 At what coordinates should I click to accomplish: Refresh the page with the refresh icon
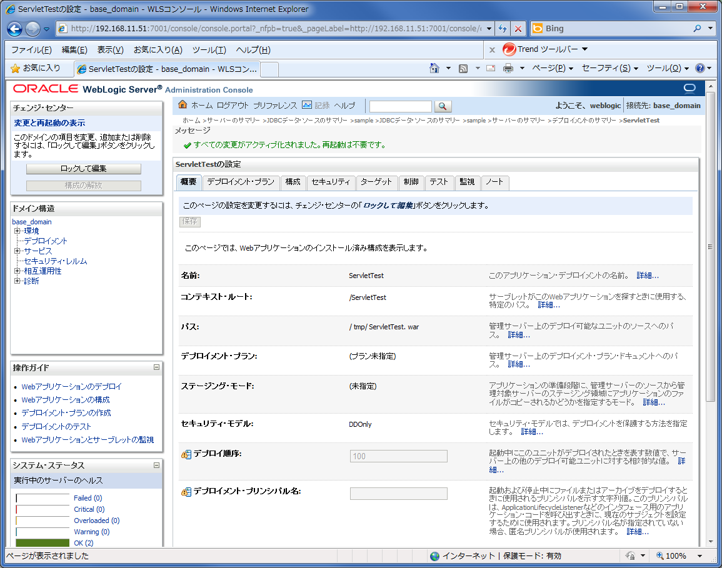point(503,29)
